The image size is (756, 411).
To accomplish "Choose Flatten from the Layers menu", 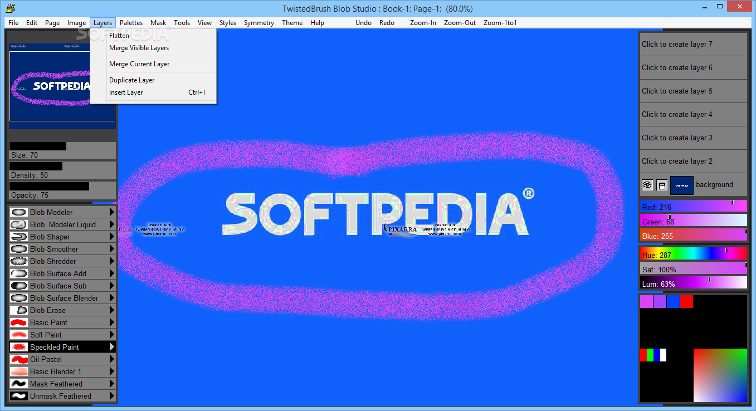I will (x=153, y=36).
